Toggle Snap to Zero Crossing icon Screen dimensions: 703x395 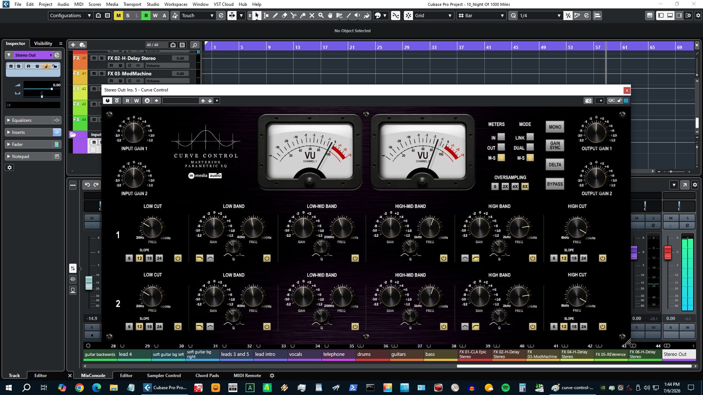coord(395,15)
